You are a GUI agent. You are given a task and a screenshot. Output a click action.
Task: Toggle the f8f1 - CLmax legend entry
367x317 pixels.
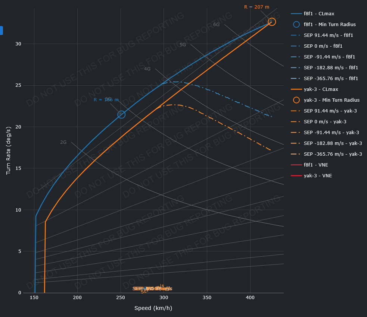coord(319,14)
